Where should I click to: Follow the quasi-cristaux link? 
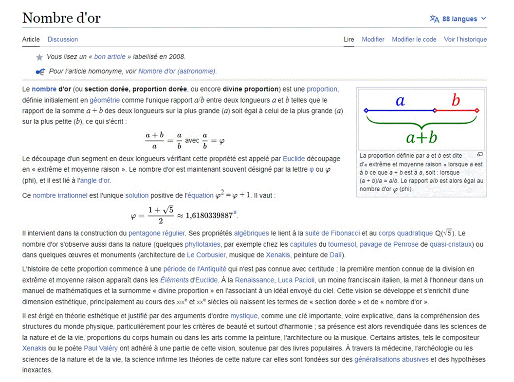pos(451,244)
